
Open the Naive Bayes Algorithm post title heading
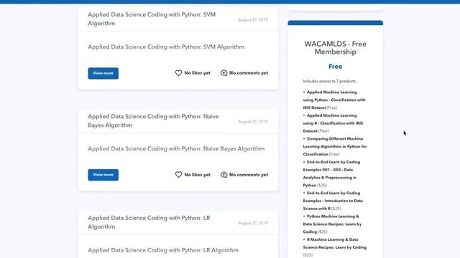point(153,120)
